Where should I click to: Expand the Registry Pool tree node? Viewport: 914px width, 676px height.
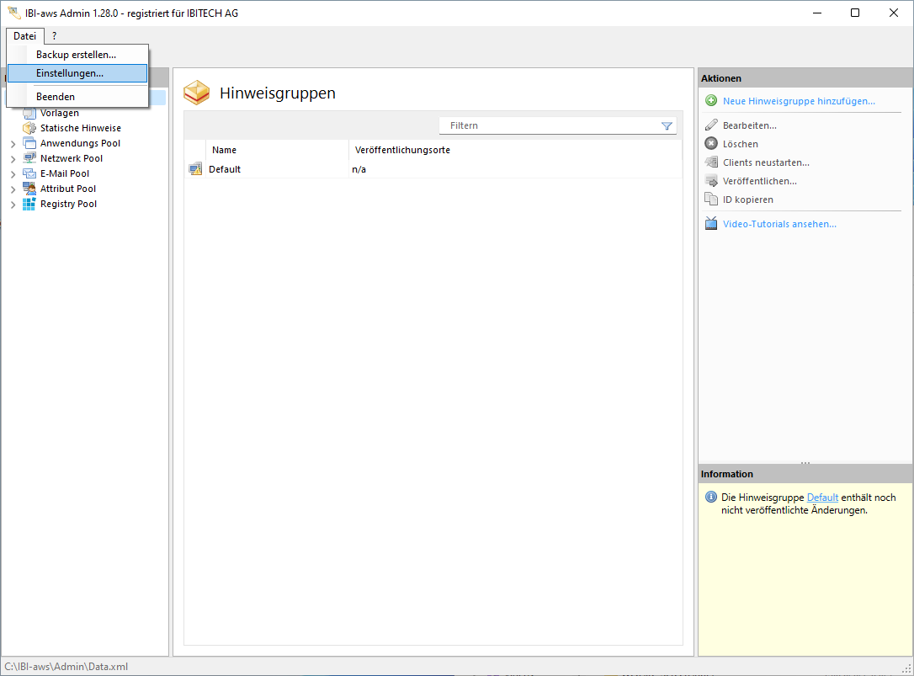(x=13, y=205)
